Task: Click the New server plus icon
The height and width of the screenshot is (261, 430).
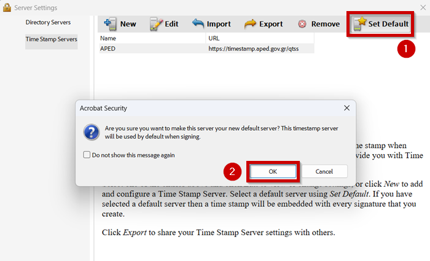Action: [x=111, y=24]
